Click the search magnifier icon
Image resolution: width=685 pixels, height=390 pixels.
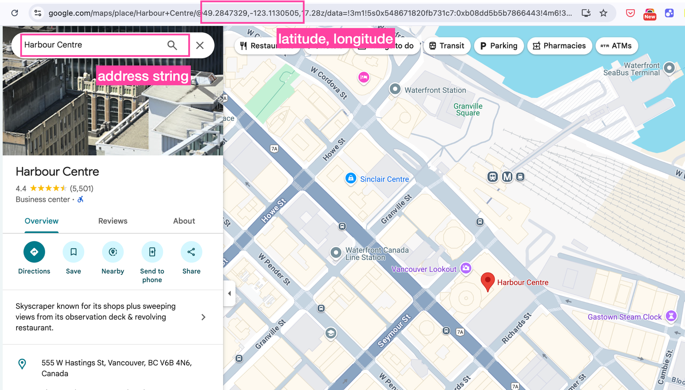tap(172, 45)
